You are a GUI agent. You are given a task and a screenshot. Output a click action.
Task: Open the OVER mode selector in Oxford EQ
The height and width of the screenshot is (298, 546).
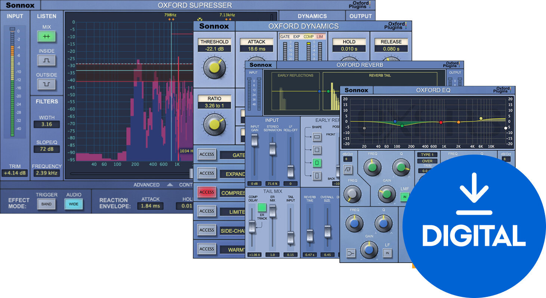coord(426,161)
